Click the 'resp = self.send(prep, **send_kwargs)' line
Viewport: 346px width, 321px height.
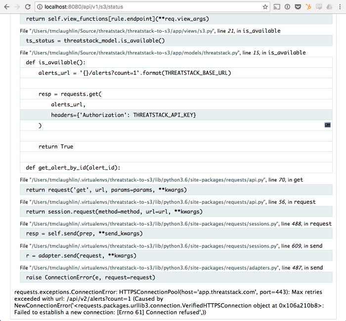coord(176,233)
